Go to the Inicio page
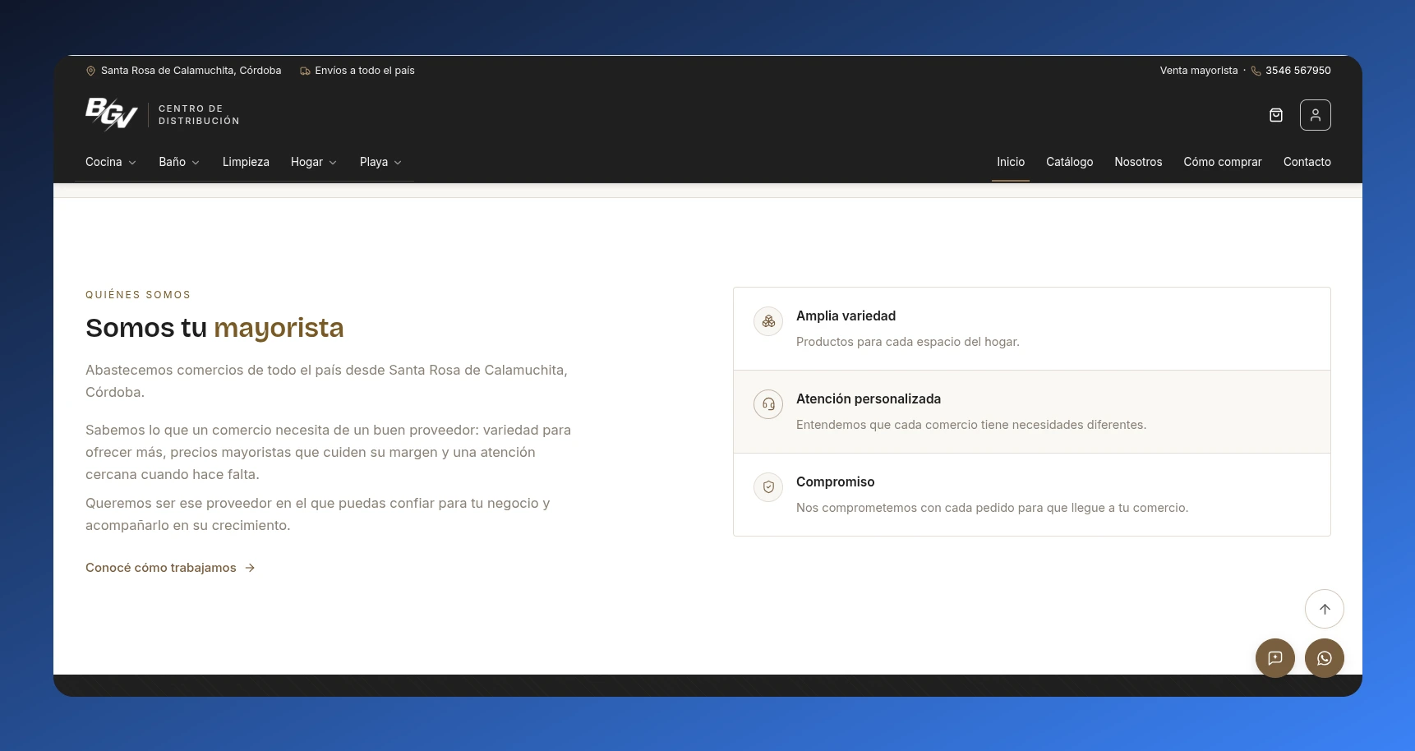The width and height of the screenshot is (1415, 751). pyautogui.click(x=1011, y=162)
